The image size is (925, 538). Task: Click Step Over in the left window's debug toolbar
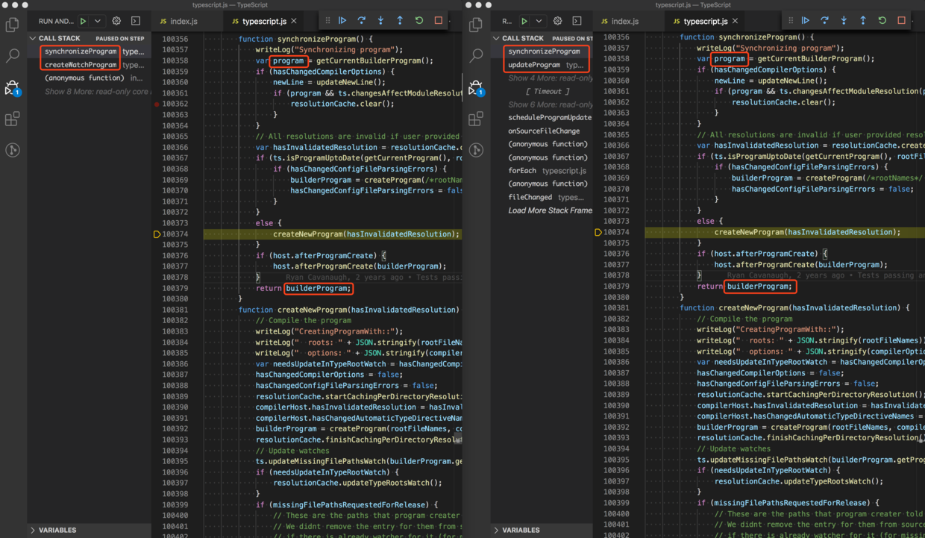[361, 21]
